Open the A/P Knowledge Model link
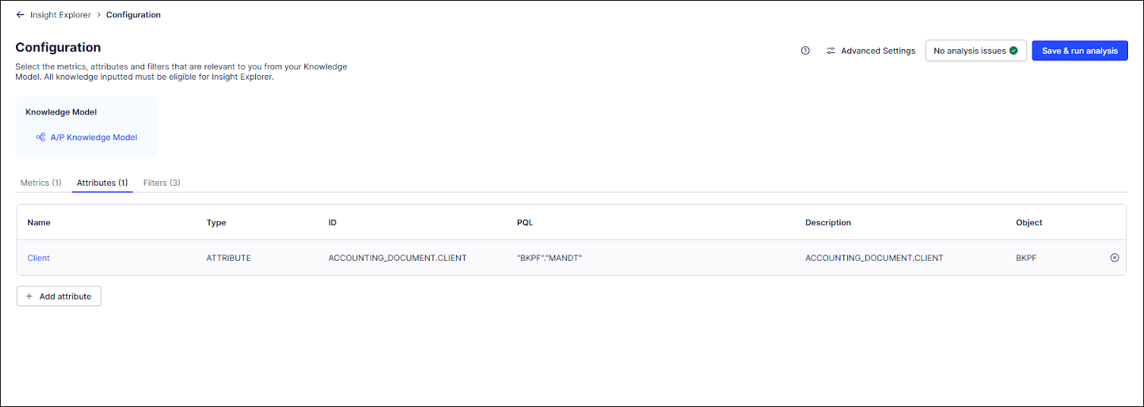Viewport: 1144px width, 407px height. (93, 137)
